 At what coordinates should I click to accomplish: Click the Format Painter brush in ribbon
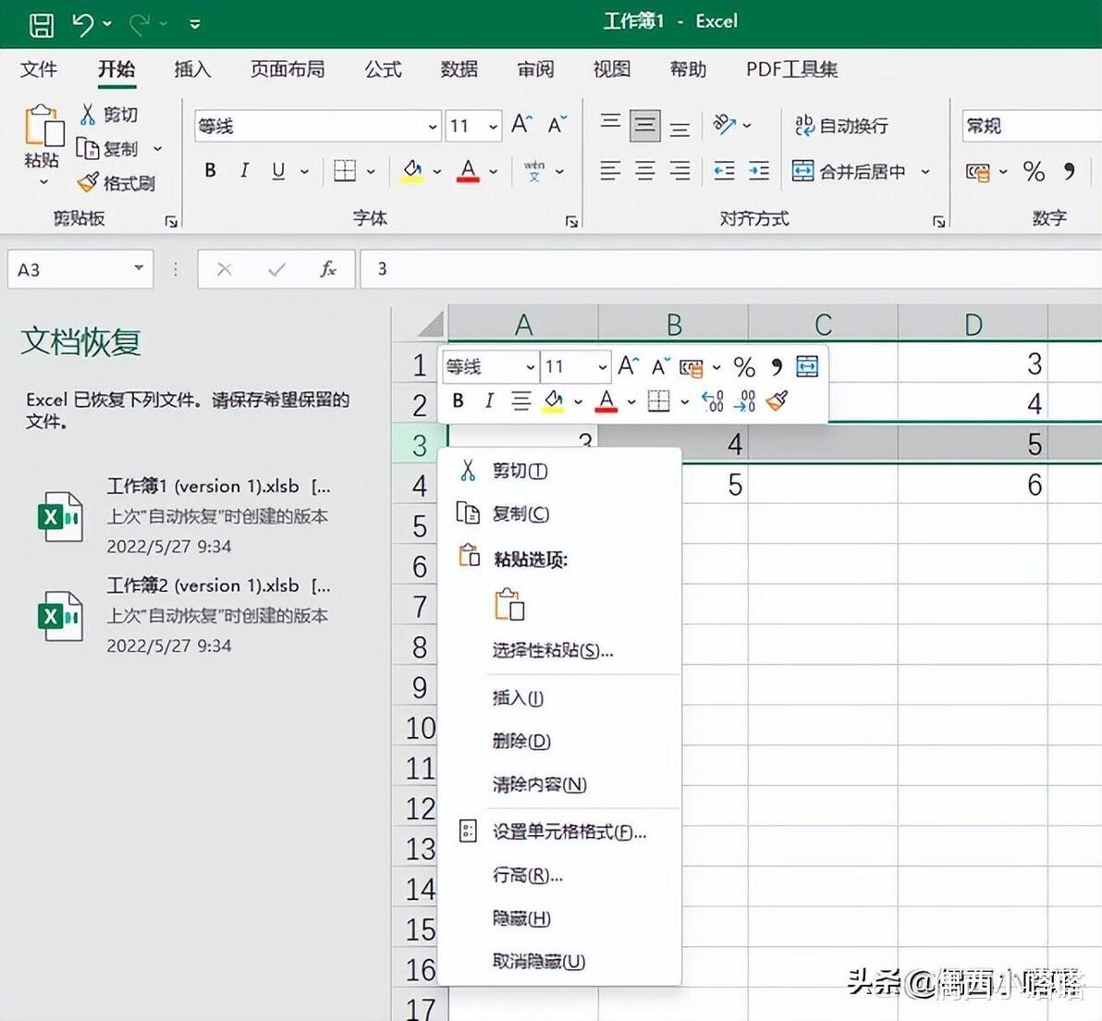(88, 183)
